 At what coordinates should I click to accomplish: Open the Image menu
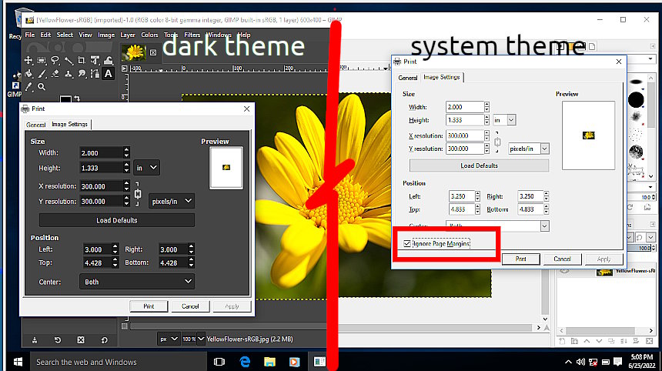pos(106,35)
